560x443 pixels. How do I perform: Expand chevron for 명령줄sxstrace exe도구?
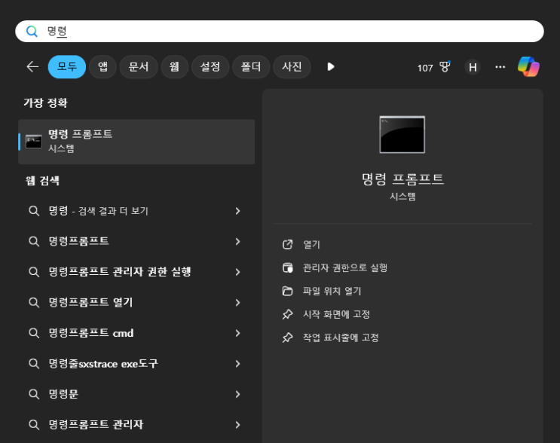238,364
